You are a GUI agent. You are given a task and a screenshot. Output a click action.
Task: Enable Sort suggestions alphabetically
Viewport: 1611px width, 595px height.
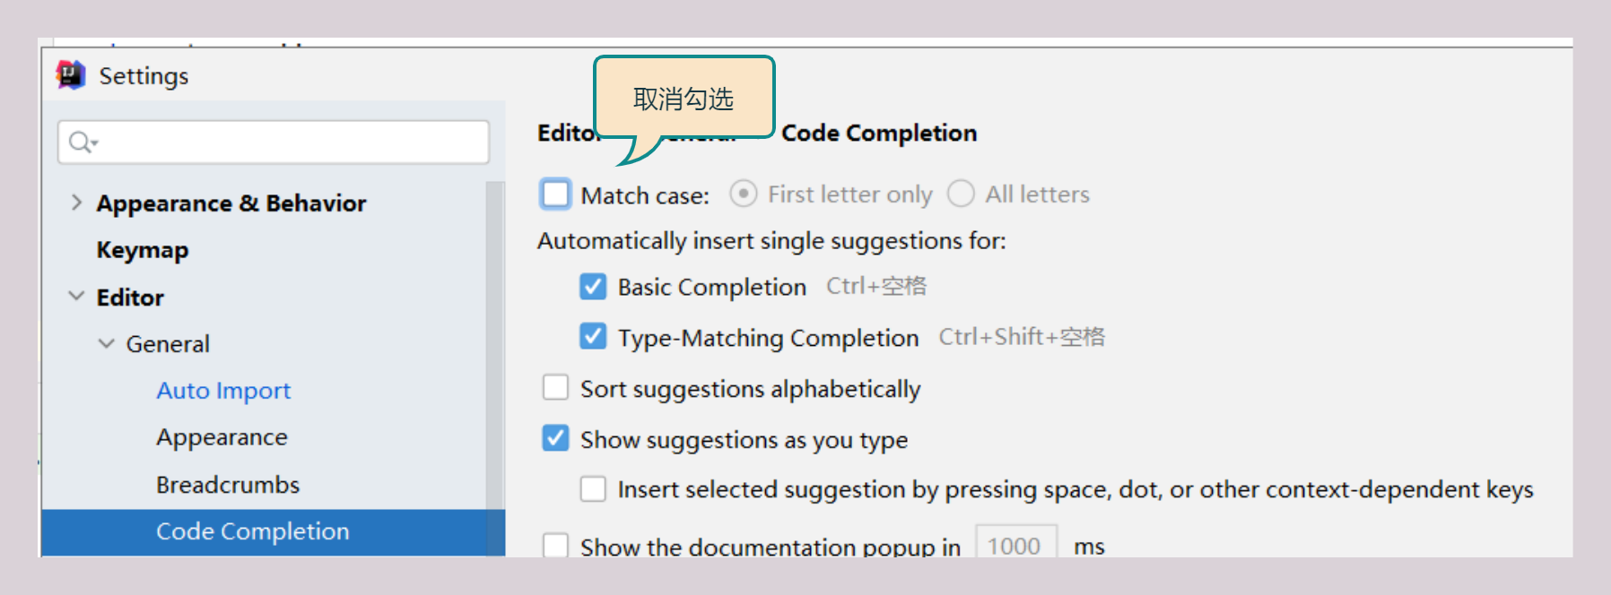555,388
